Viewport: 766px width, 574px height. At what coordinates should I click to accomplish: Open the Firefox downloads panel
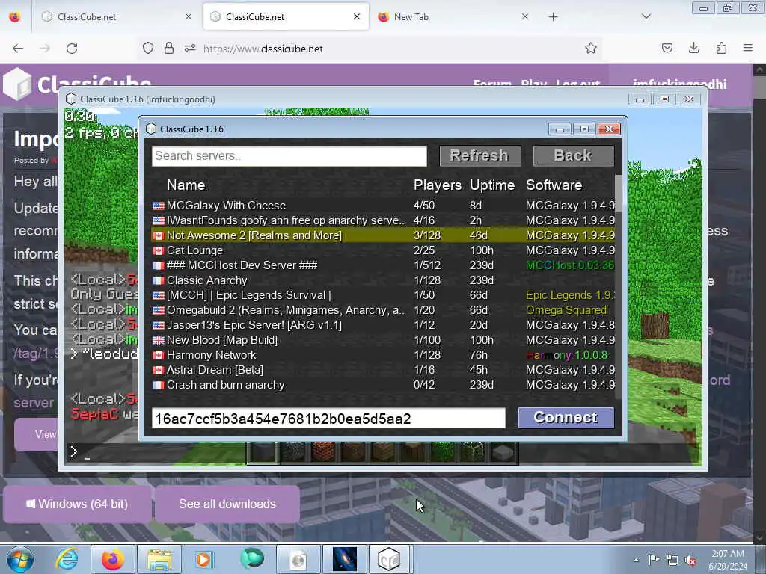click(x=693, y=48)
